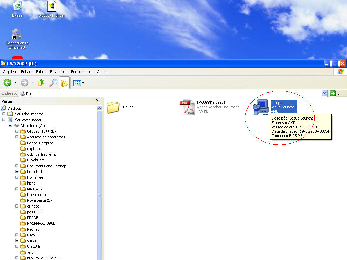This screenshot has height=260, width=347.
Task: Click the green Back arrow button
Action: pos(7,83)
